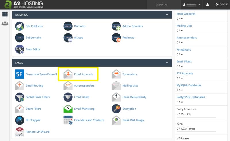
Task: Open User Manager icon in sidebar
Action: (5, 24)
